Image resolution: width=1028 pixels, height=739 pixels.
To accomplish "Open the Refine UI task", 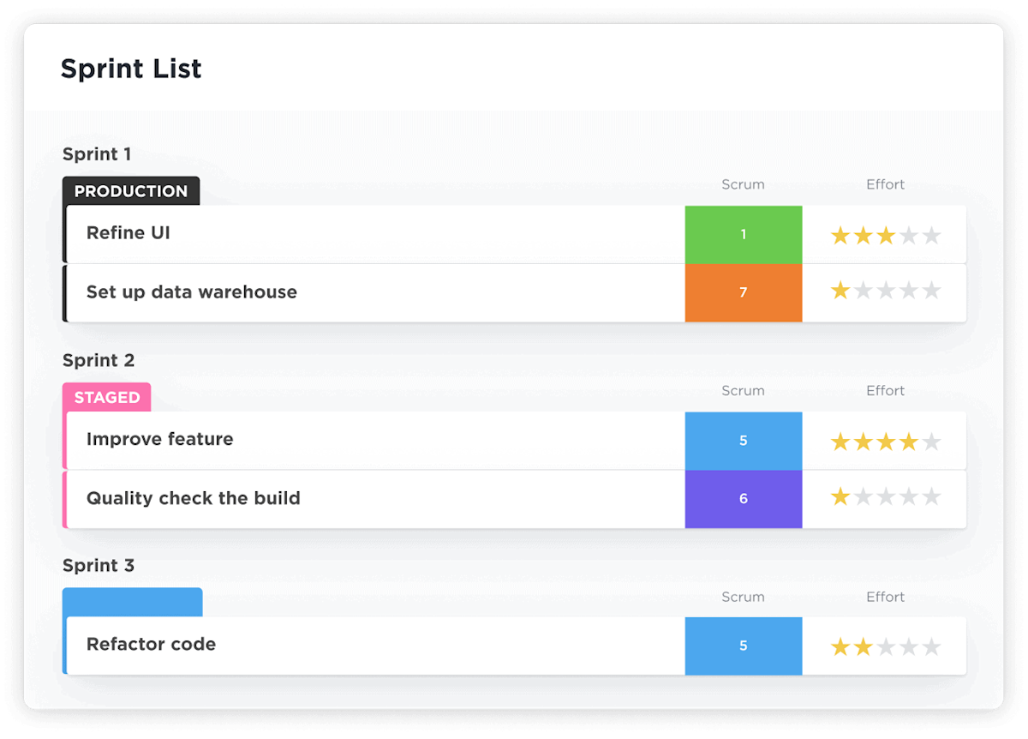I will (x=127, y=232).
